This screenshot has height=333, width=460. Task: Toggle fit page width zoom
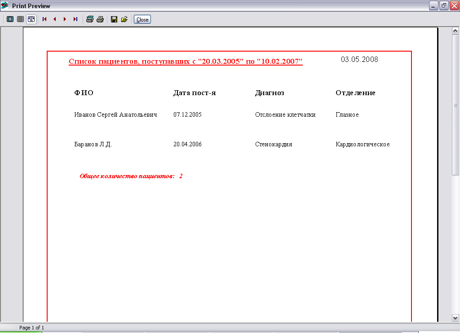[x=31, y=19]
